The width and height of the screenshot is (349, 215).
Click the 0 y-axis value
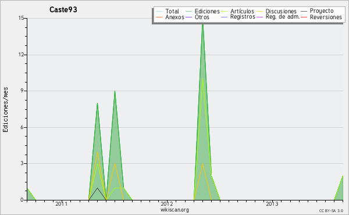pyautogui.click(x=22, y=200)
